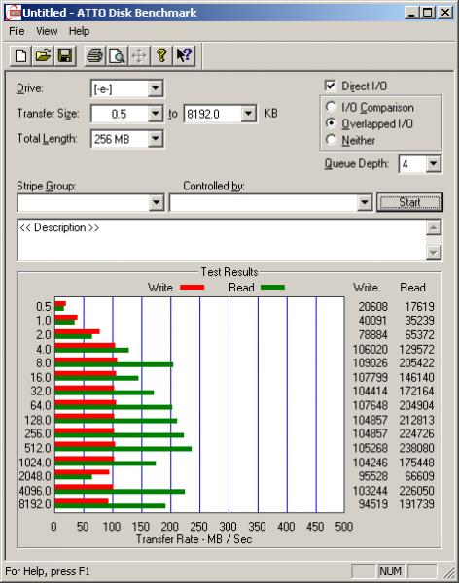Open the File menu
The width and height of the screenshot is (459, 583).
(x=17, y=31)
